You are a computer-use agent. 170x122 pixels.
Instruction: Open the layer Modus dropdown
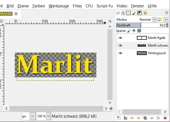[x=155, y=20]
